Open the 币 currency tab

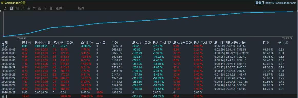[39, 8]
